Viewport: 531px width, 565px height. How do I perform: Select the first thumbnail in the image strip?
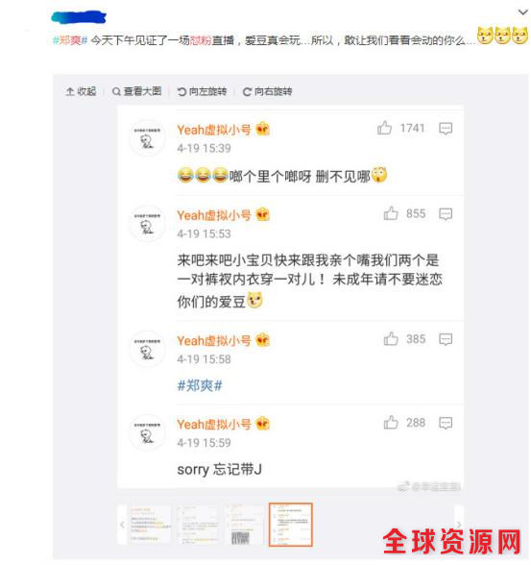150,525
